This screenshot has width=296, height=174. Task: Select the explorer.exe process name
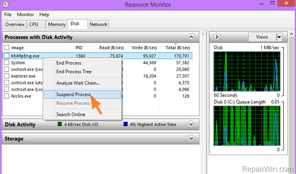(23, 76)
